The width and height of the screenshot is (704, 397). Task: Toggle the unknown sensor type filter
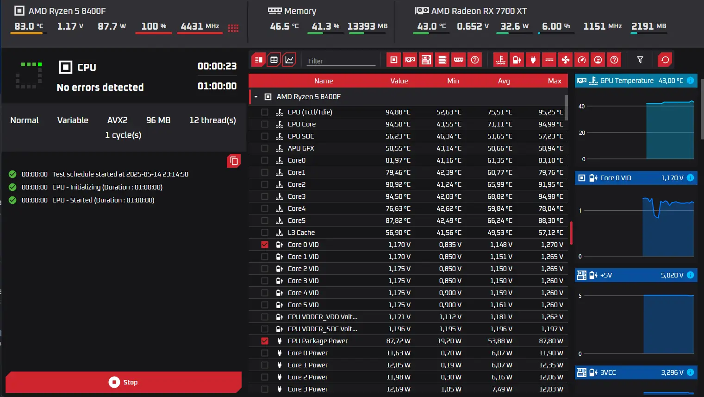point(614,60)
